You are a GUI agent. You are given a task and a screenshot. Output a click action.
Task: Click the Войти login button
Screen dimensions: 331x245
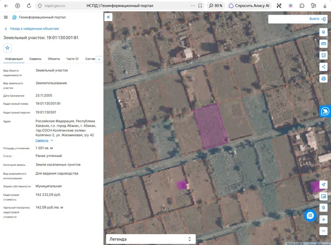(317, 19)
